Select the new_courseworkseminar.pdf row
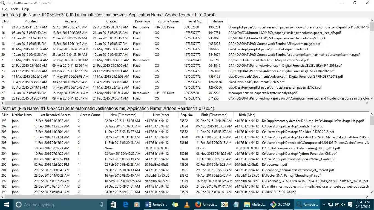374x210 pixels. (185, 54)
